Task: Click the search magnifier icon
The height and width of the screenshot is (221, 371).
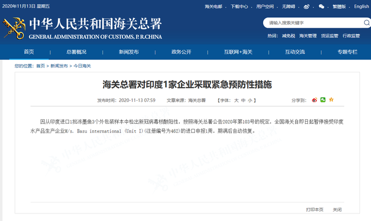Action: pyautogui.click(x=367, y=23)
